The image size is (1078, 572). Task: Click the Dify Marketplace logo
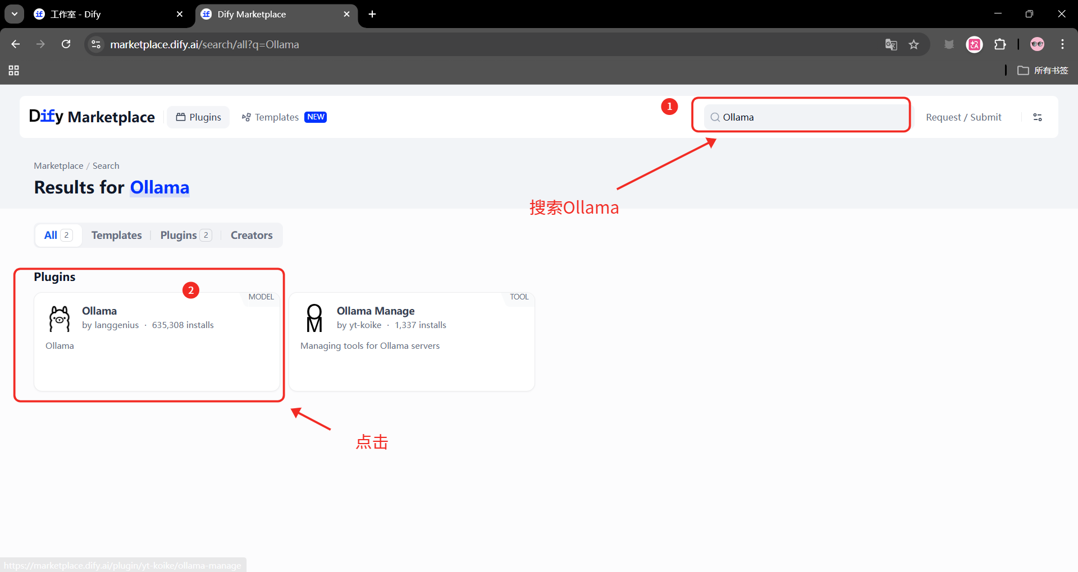(x=92, y=117)
